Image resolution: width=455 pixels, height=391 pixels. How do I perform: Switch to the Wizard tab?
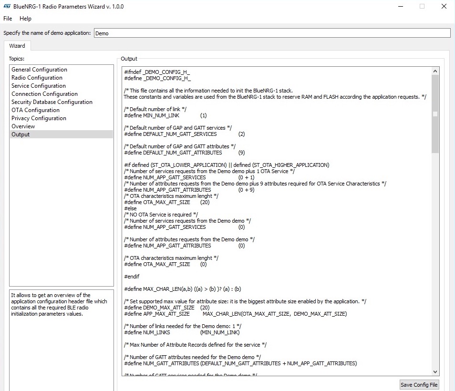tap(17, 46)
